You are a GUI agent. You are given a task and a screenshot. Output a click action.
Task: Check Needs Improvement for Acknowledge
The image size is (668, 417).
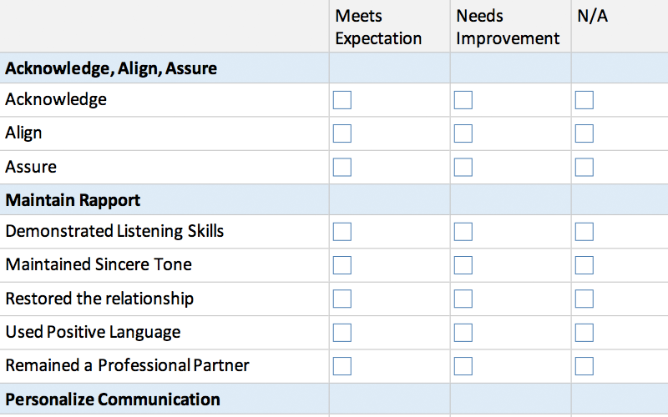click(463, 100)
